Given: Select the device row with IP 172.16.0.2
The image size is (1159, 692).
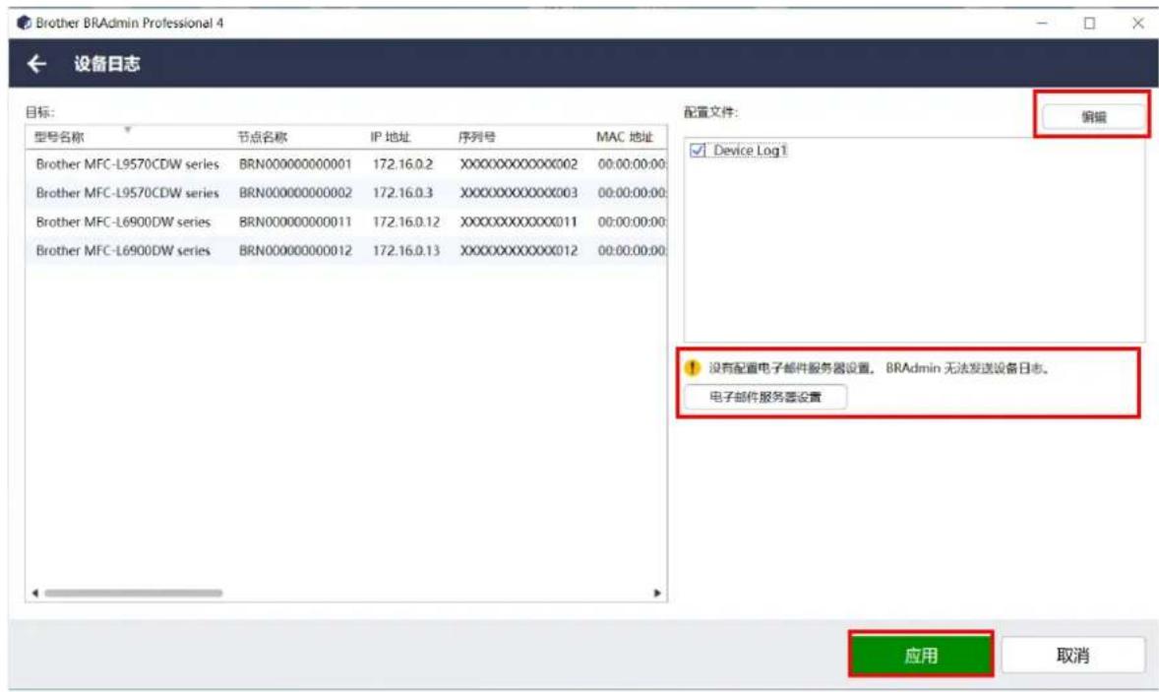Looking at the screenshot, I should 346,164.
